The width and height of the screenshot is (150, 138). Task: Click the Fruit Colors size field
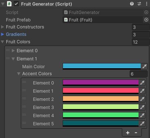tap(141, 42)
